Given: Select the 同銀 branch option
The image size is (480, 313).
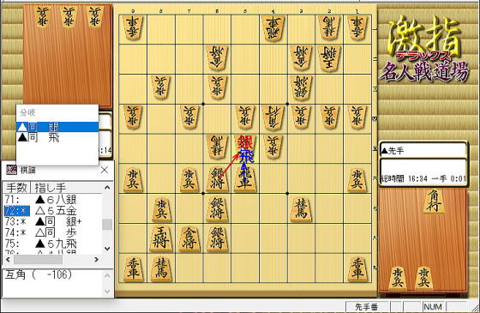Looking at the screenshot, I should click(x=57, y=127).
